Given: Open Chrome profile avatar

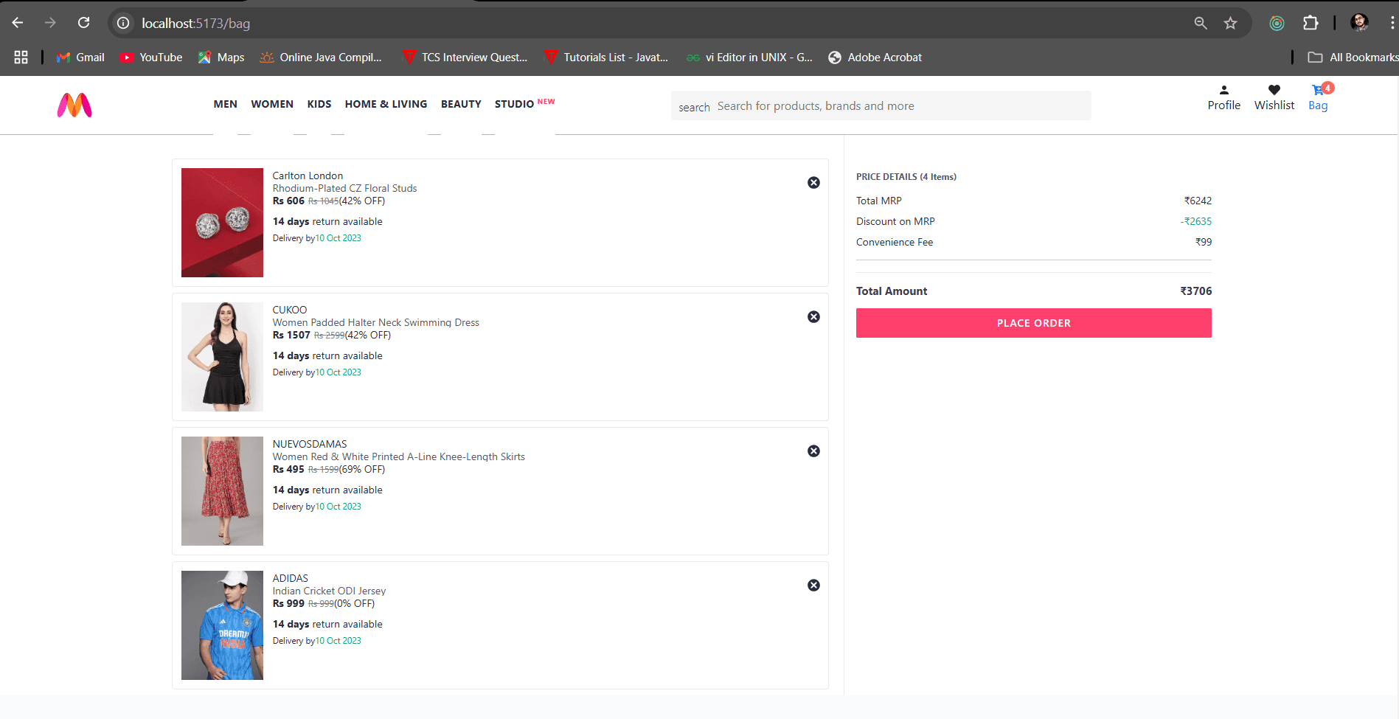Looking at the screenshot, I should click(1359, 23).
